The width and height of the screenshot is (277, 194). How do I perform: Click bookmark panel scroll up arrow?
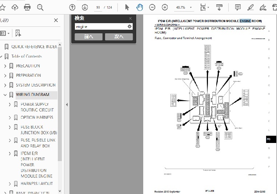click(x=60, y=45)
